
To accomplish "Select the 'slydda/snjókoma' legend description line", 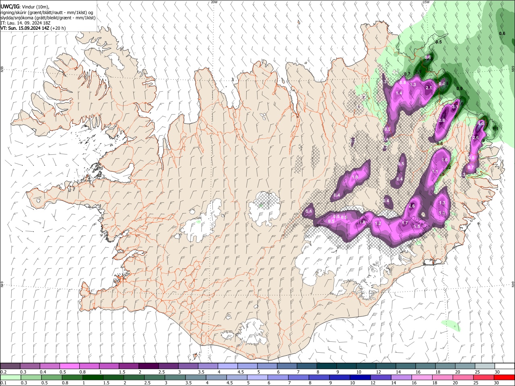I will point(48,18).
